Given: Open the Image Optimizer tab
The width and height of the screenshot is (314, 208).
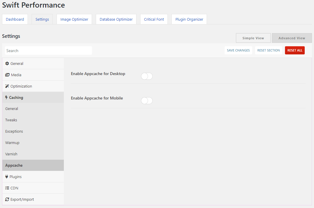Looking at the screenshot, I should pyautogui.click(x=74, y=19).
